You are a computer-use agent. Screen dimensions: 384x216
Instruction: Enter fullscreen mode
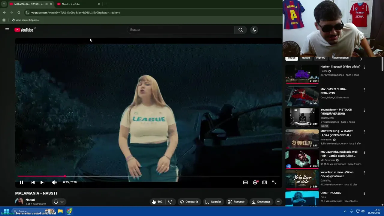point(274,182)
